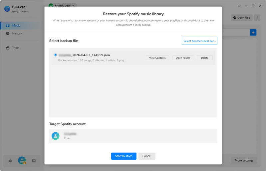Viewport: 266px width, 171px height.
Task: Open Folder of the backup file
Action: point(183,58)
